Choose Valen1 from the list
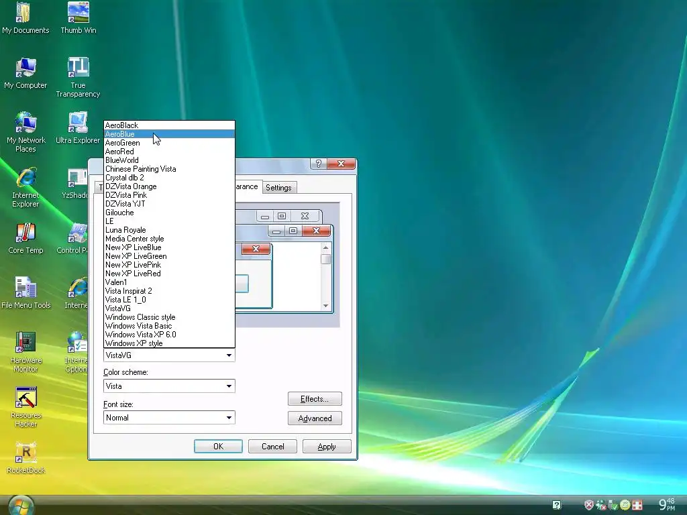The image size is (687, 515). click(x=169, y=282)
